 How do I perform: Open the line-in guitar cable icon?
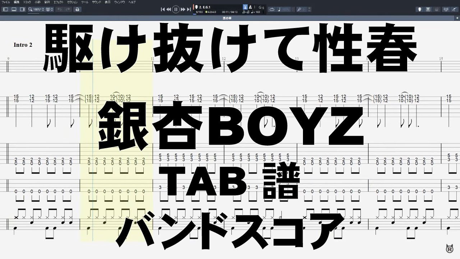tap(454, 9)
